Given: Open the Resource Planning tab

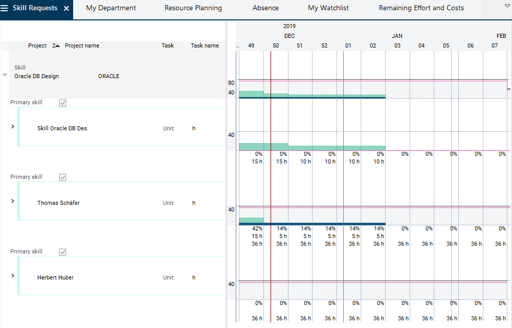Looking at the screenshot, I should (193, 8).
